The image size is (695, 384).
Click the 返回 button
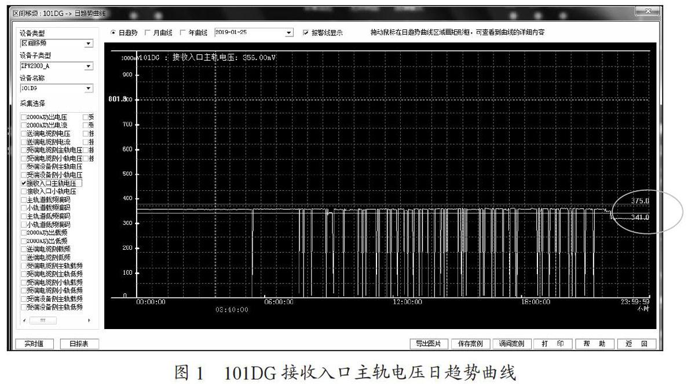pyautogui.click(x=636, y=344)
